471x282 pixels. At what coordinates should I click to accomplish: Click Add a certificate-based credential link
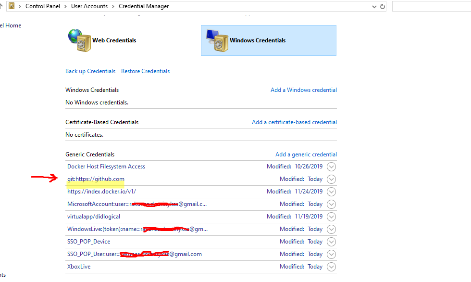click(x=294, y=122)
